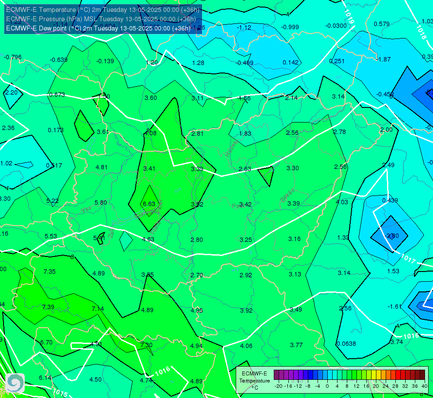Click the 4.08 dew point value
Image resolution: width=433 pixels, height=398 pixels.
click(150, 133)
